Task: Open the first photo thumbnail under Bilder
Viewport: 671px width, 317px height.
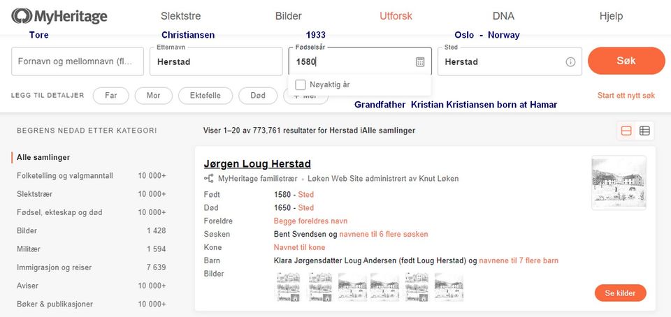Action: (x=288, y=286)
